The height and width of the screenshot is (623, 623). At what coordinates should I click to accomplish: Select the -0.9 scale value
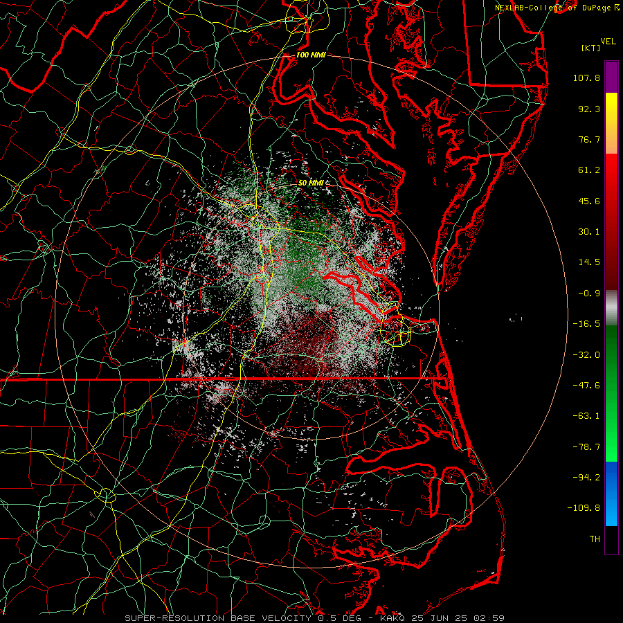click(x=589, y=294)
